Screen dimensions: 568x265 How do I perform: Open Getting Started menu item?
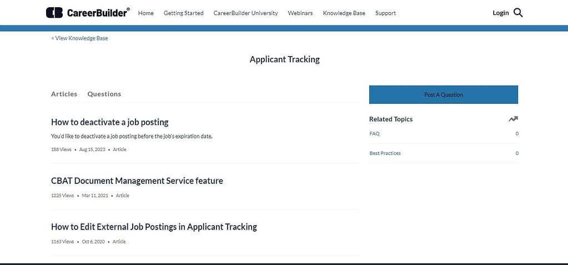[184, 13]
